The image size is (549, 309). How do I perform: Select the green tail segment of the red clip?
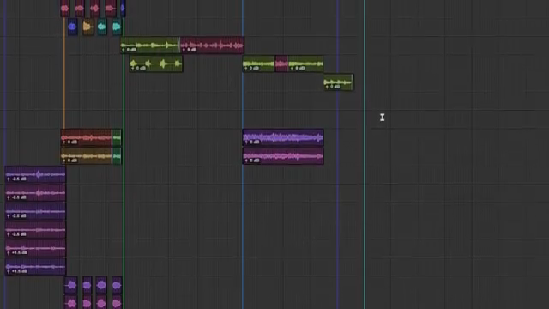pos(117,137)
